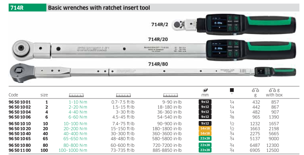
Task: Click the '65-650 N·m' range value
Action: point(75,139)
